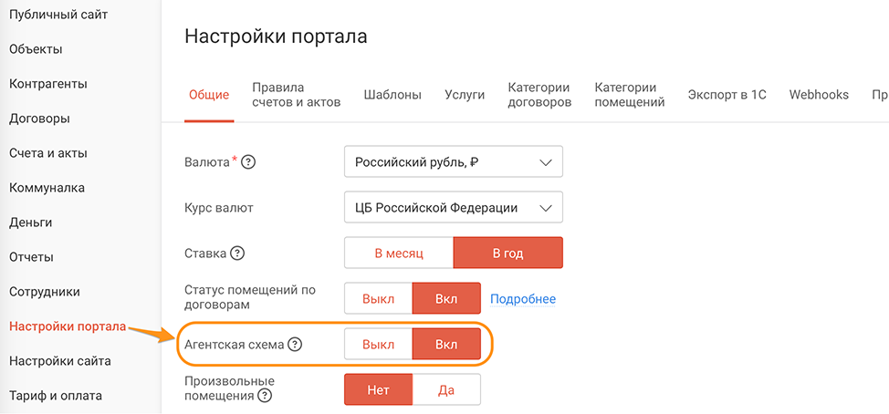Go to Сотрудники in the sidebar

coord(45,292)
